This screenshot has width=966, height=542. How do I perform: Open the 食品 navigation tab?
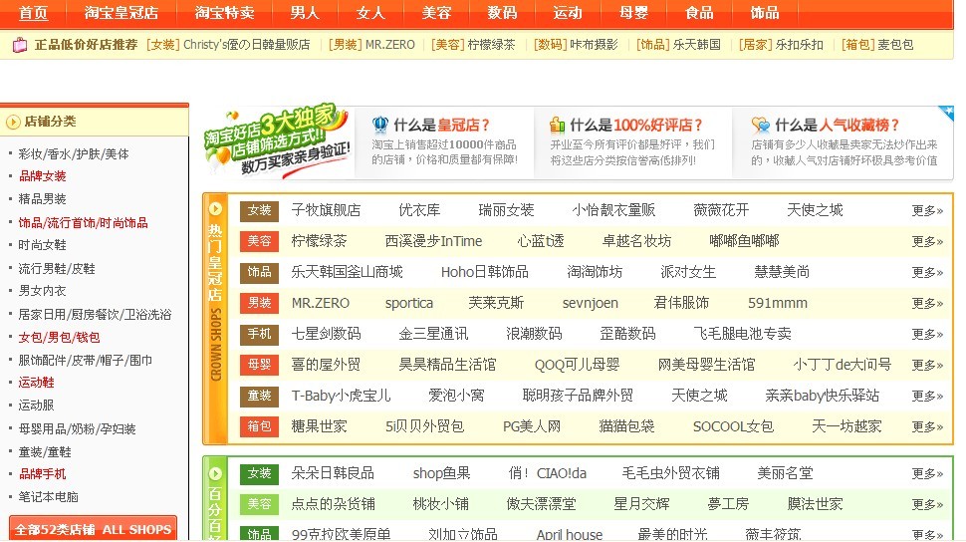pyautogui.click(x=699, y=13)
